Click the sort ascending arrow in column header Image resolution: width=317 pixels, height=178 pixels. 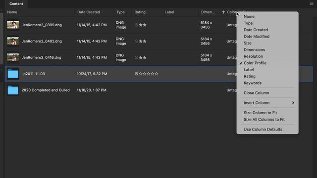pyautogui.click(x=223, y=12)
